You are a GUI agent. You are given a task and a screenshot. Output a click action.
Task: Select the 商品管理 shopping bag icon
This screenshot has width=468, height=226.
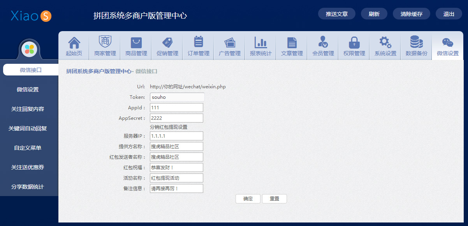pos(136,42)
